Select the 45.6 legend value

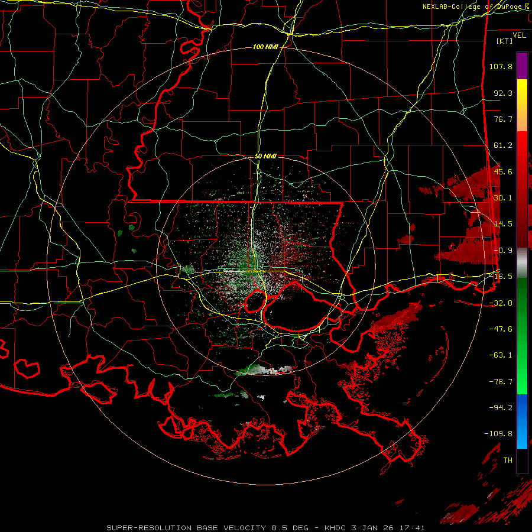[x=503, y=171]
